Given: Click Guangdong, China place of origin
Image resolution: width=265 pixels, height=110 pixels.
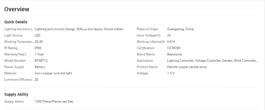Looking at the screenshot, I should pyautogui.click(x=180, y=29).
